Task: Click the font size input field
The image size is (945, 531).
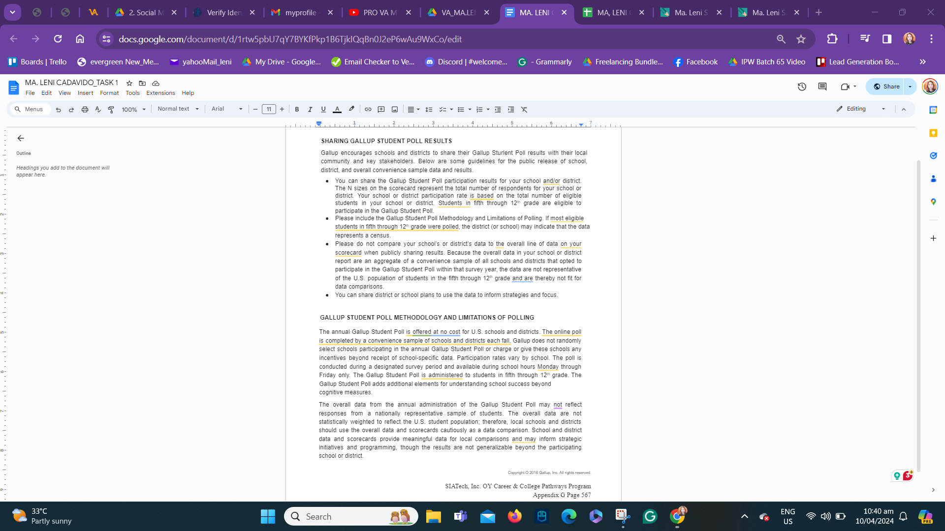Action: (269, 109)
